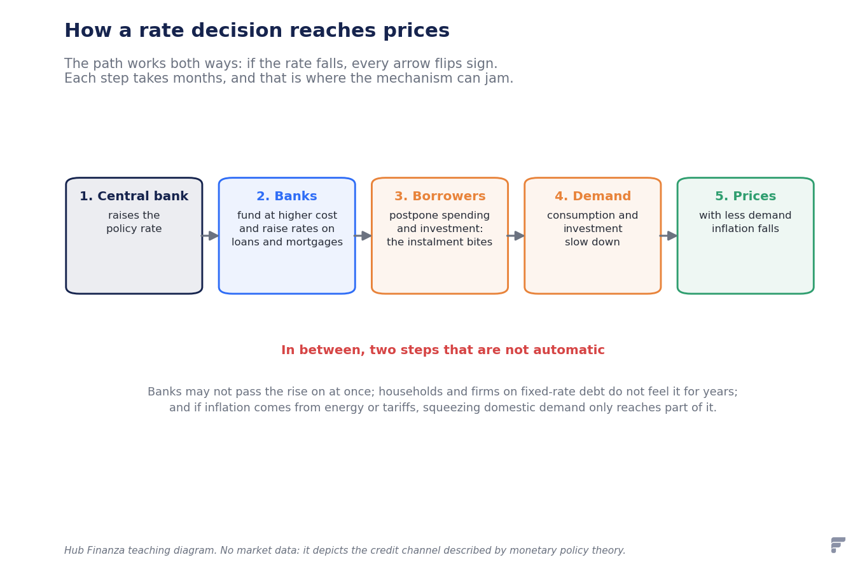Click 'consumption and investment slow down' text

tap(593, 229)
